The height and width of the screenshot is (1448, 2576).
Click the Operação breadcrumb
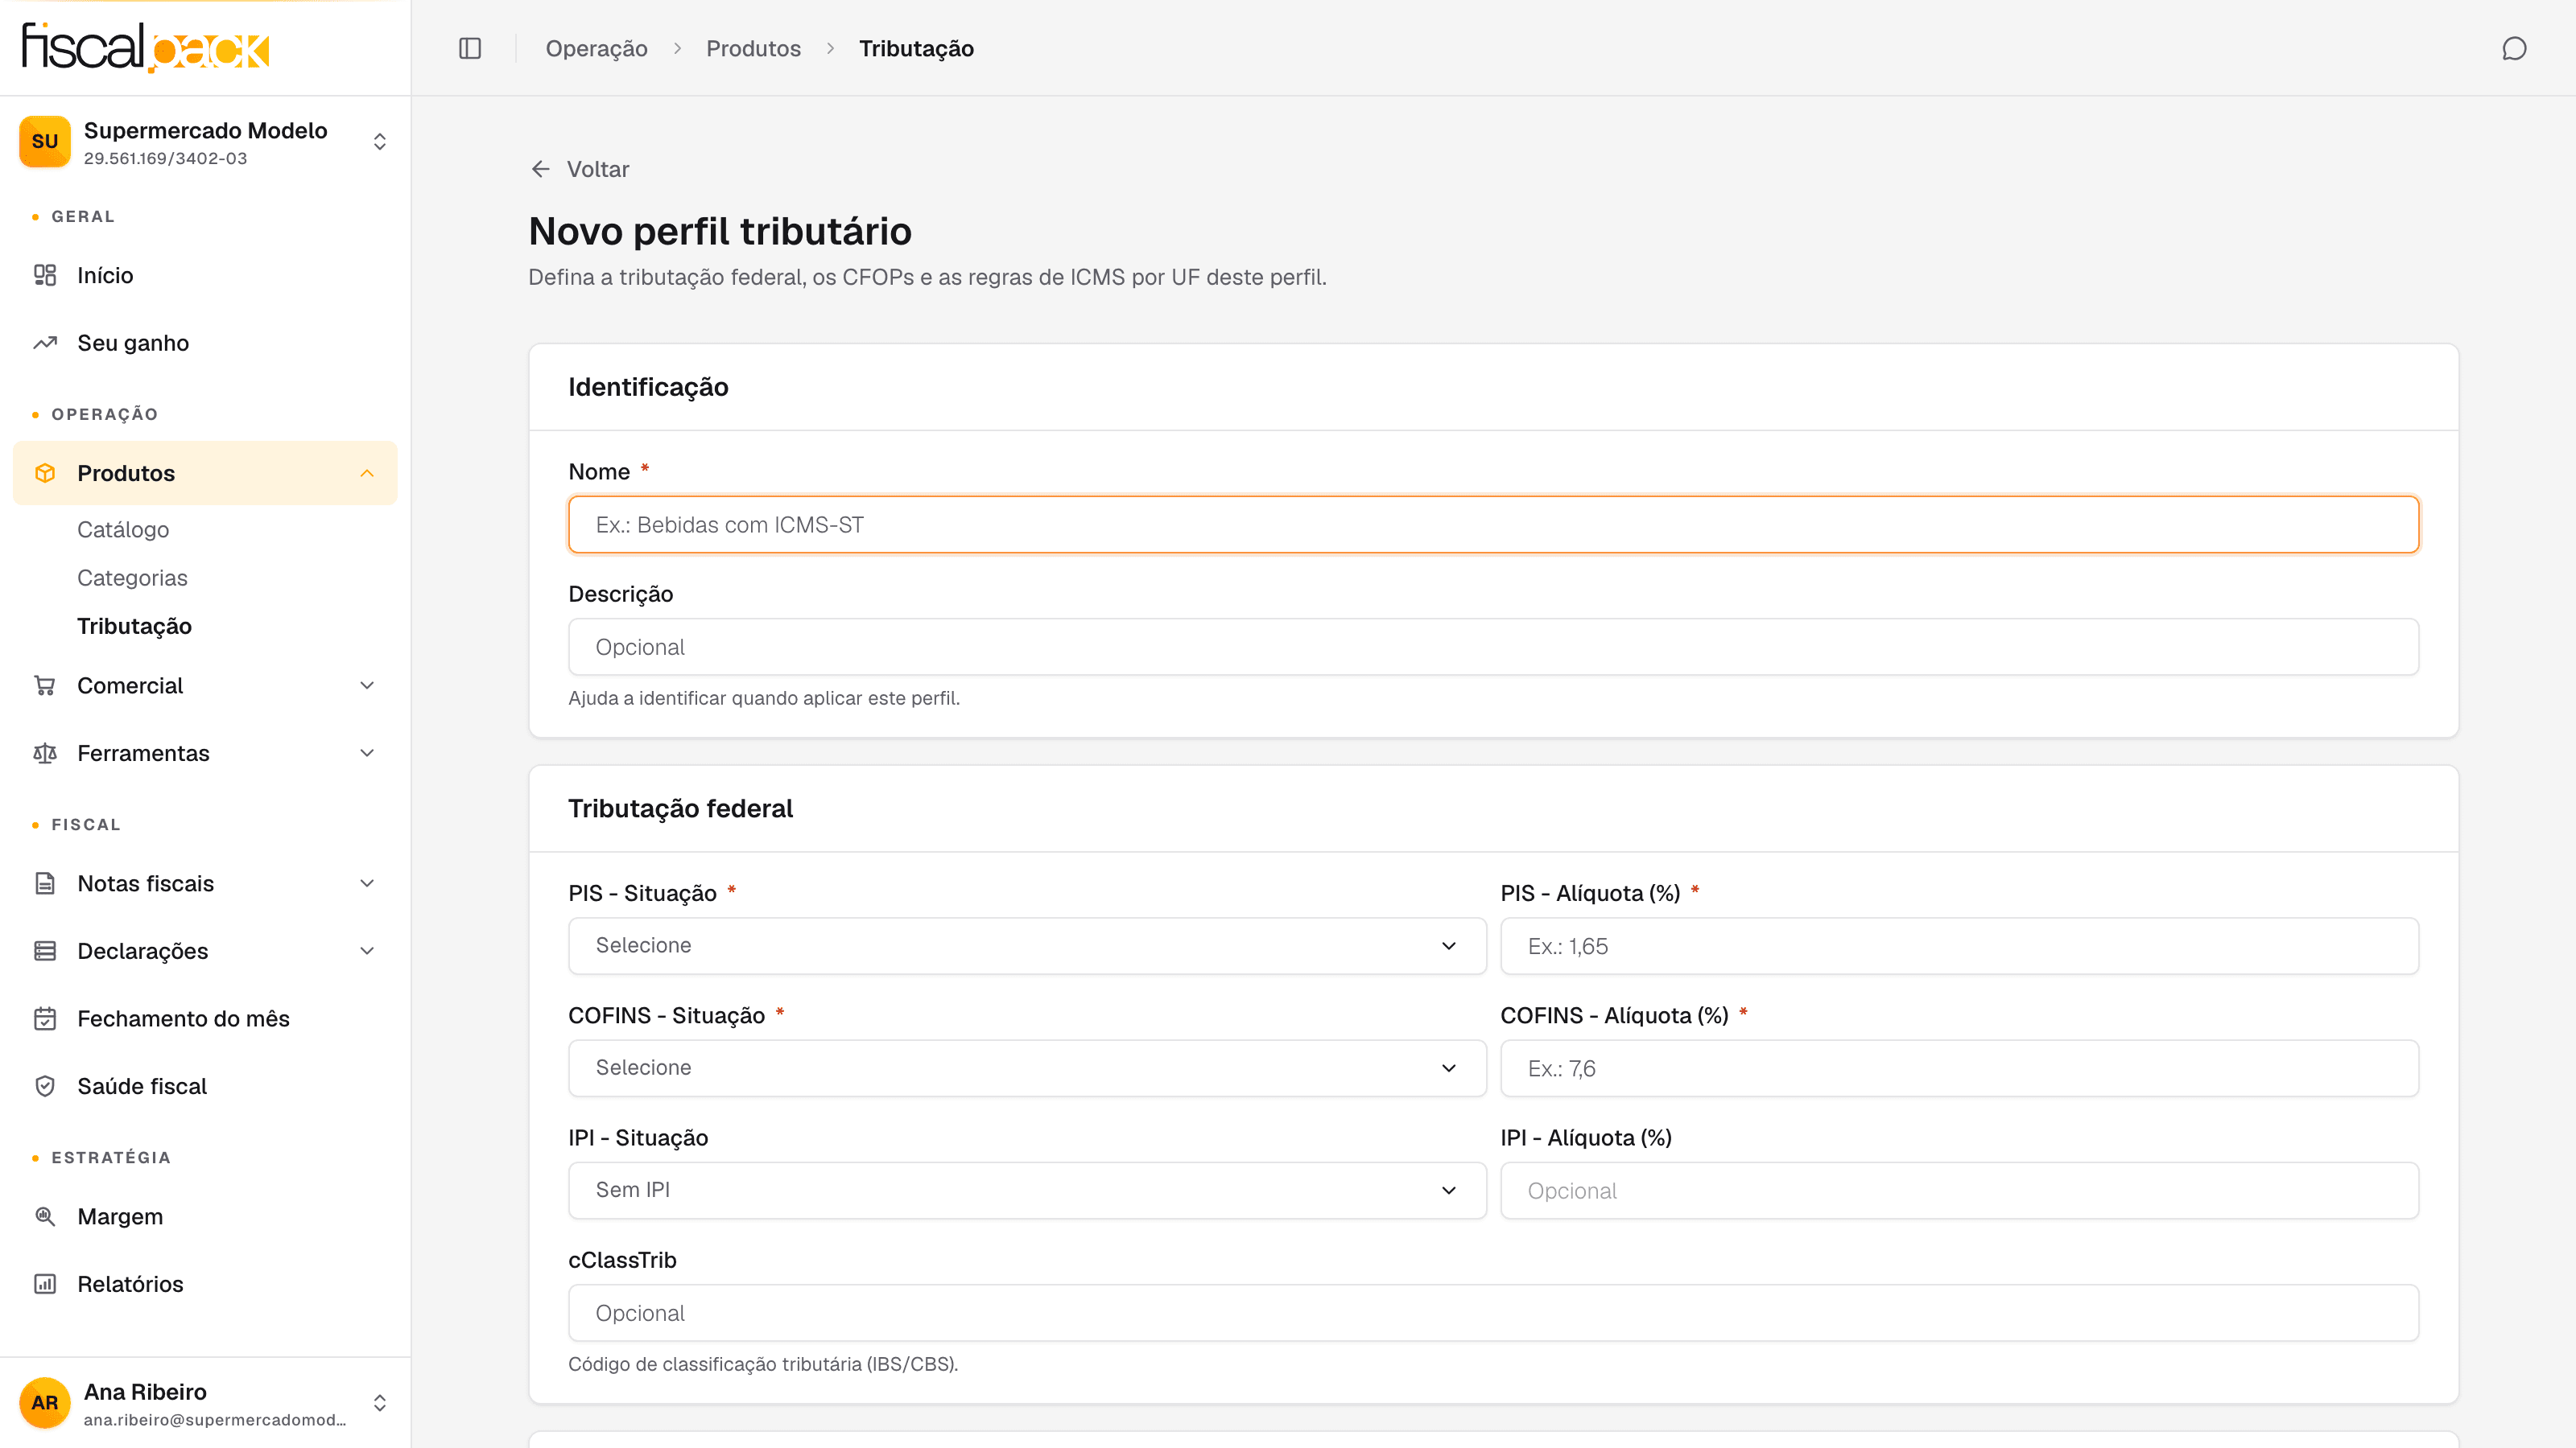[x=596, y=48]
